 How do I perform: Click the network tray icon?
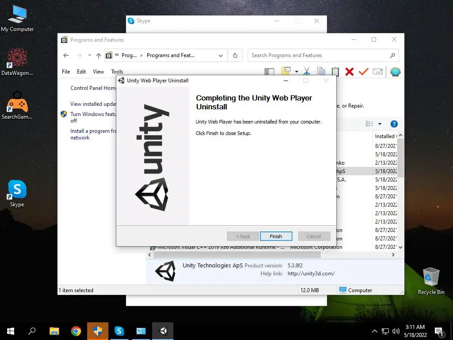(385, 331)
